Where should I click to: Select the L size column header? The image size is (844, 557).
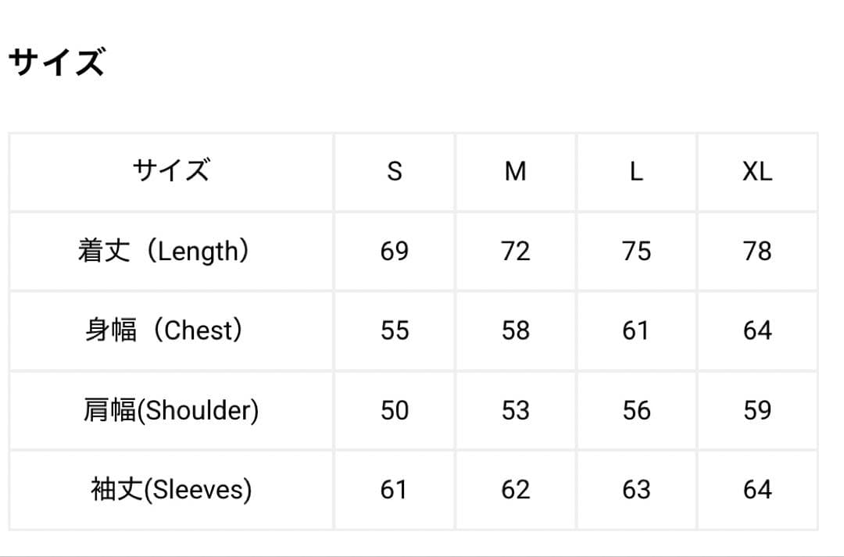[636, 171]
